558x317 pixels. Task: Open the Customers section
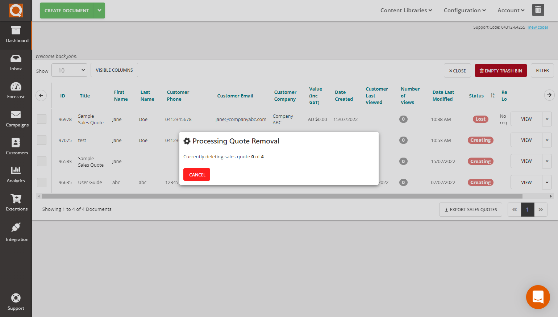[16, 147]
